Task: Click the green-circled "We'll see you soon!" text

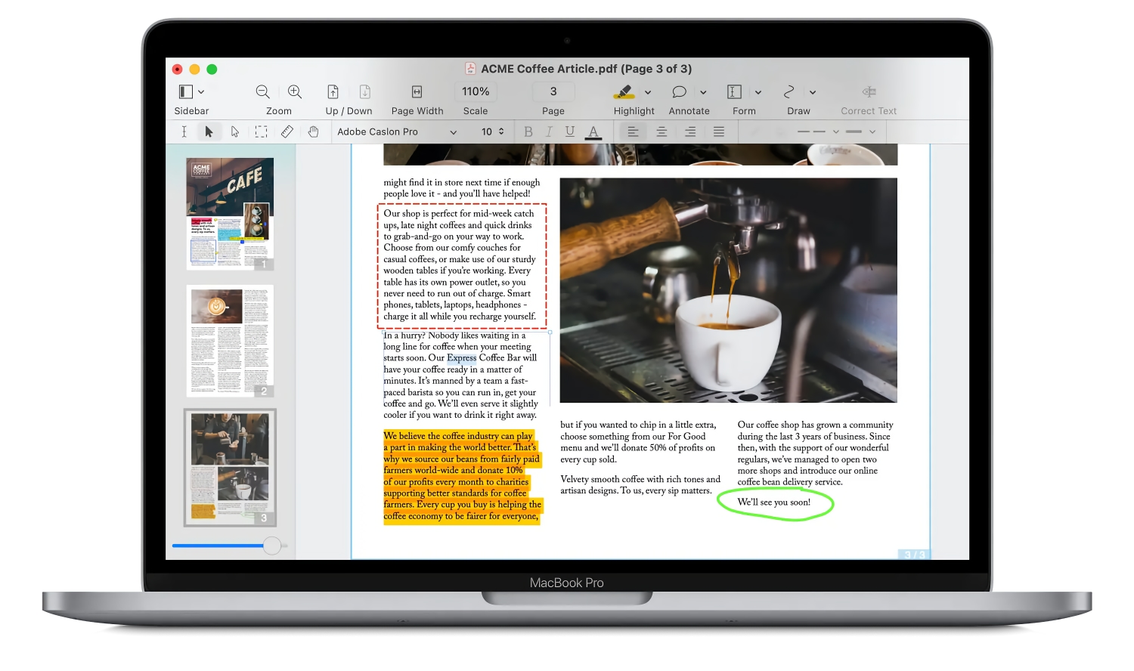Action: click(x=774, y=502)
